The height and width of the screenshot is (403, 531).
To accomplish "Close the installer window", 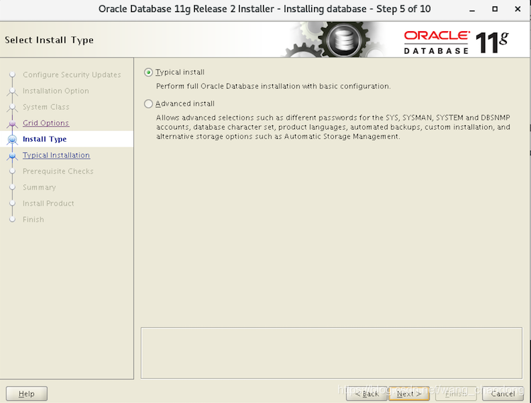I will 518,9.
